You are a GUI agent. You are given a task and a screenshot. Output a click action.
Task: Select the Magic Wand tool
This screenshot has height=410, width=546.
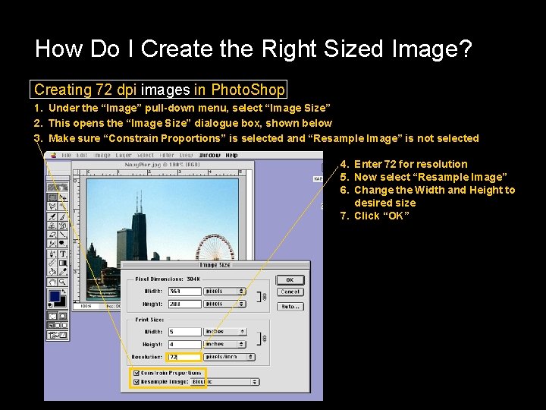coord(63,207)
